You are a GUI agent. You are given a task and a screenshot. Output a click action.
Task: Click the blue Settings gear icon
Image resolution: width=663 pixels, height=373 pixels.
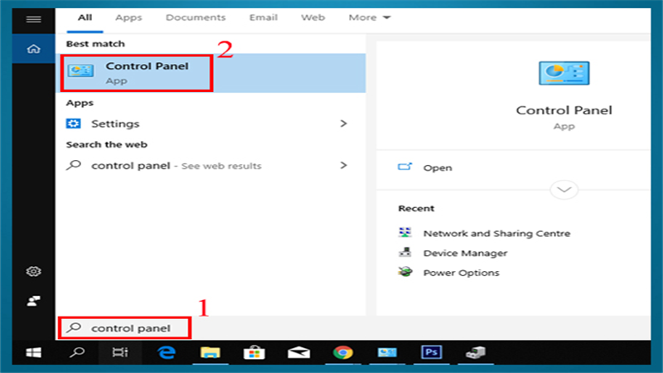(73, 124)
